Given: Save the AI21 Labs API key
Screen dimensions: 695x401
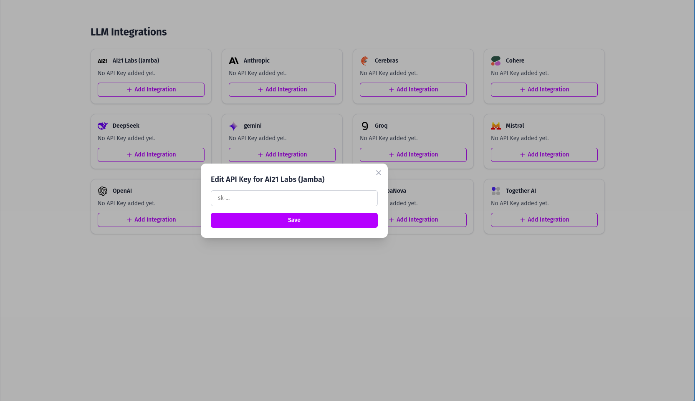Looking at the screenshot, I should 294,220.
